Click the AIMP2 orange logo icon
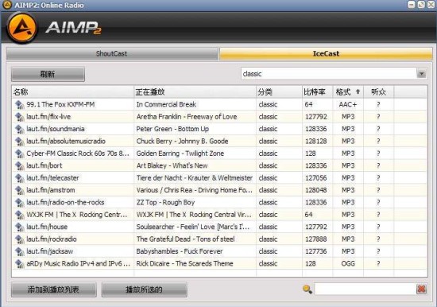This screenshot has width=437, height=307. 21,28
